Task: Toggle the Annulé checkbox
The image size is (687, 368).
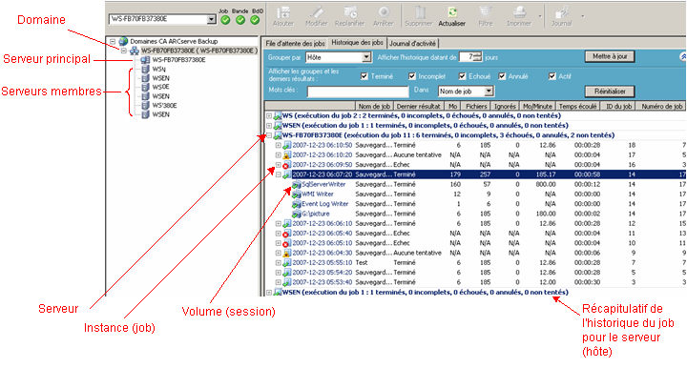Action: (502, 76)
